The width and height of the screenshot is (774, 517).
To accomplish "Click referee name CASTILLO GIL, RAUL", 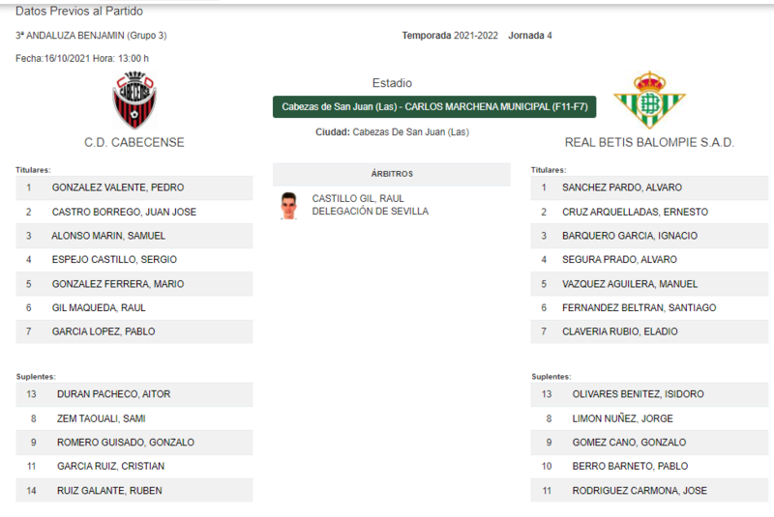I will (358, 199).
